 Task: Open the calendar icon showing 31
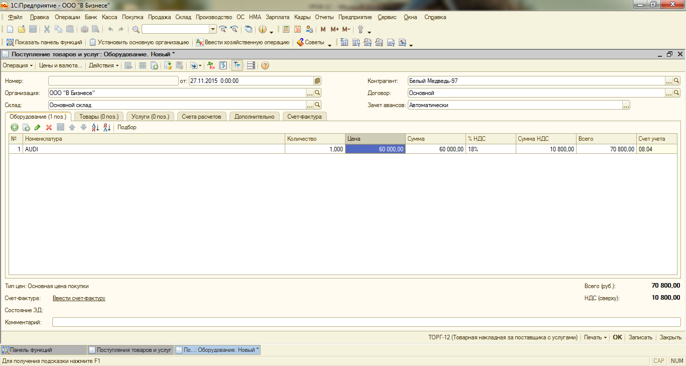[x=297, y=29]
